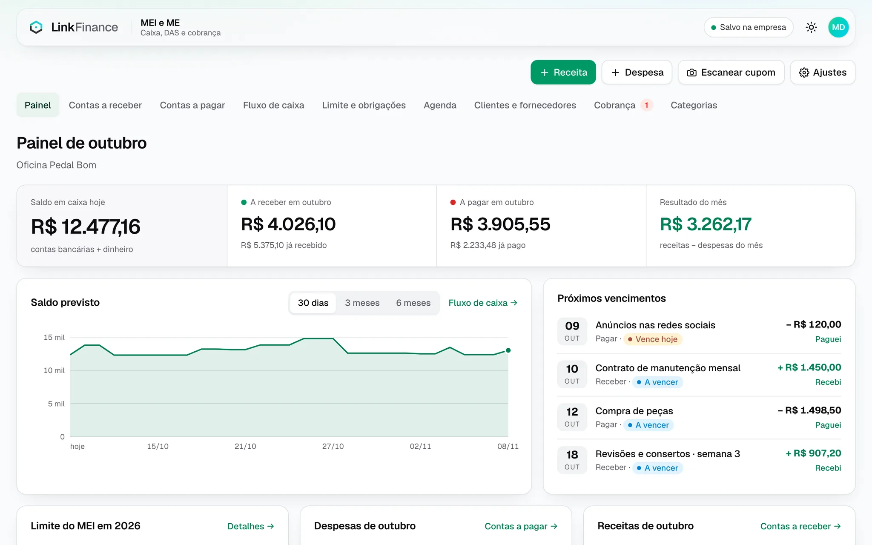
Task: Select the 6 meses range
Action: click(x=413, y=303)
